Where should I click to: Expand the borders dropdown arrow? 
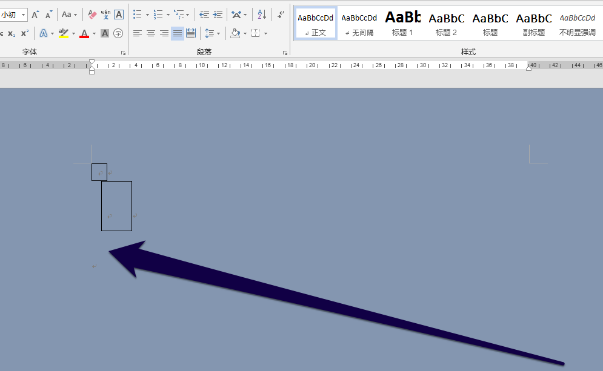[x=265, y=34]
